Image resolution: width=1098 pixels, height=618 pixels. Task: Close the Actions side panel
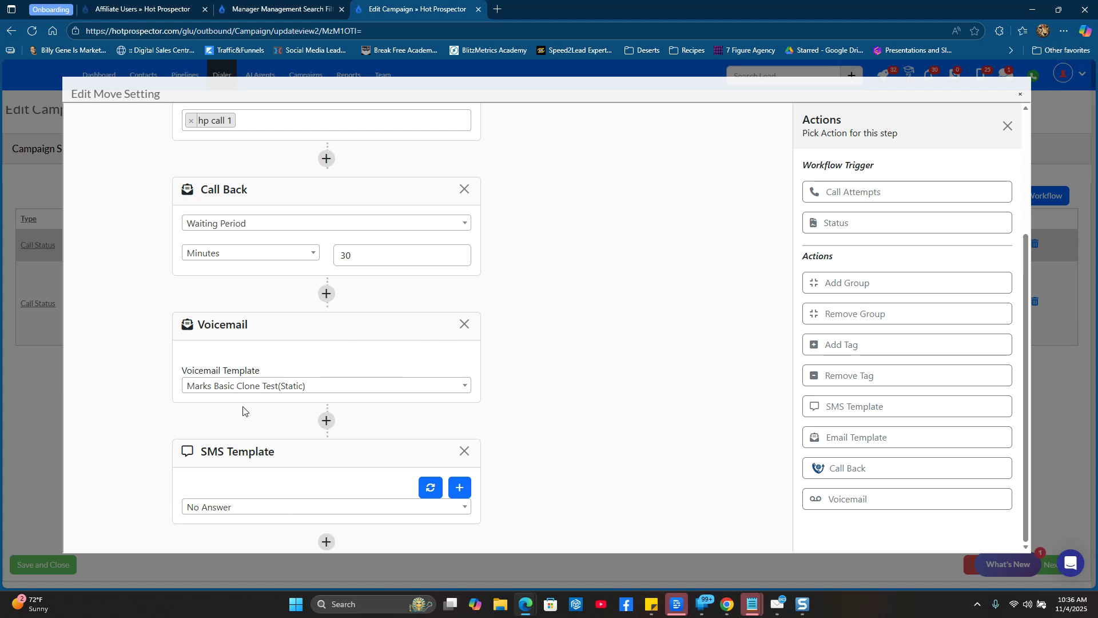click(x=1007, y=126)
